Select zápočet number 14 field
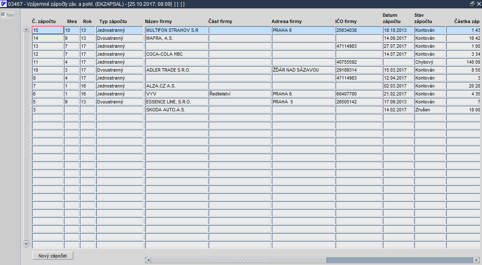This screenshot has width=482, height=265. (48, 38)
